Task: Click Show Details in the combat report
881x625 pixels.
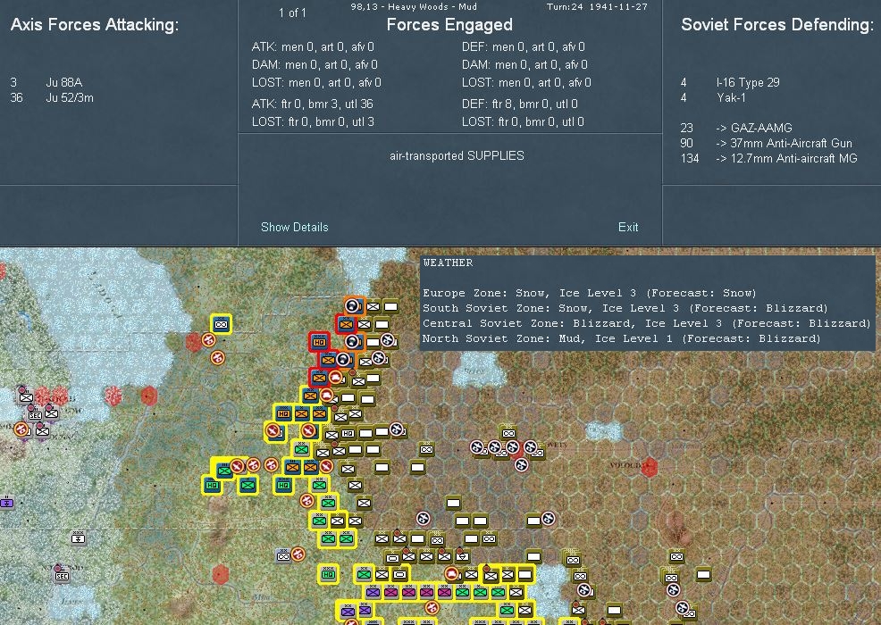Action: 295,227
